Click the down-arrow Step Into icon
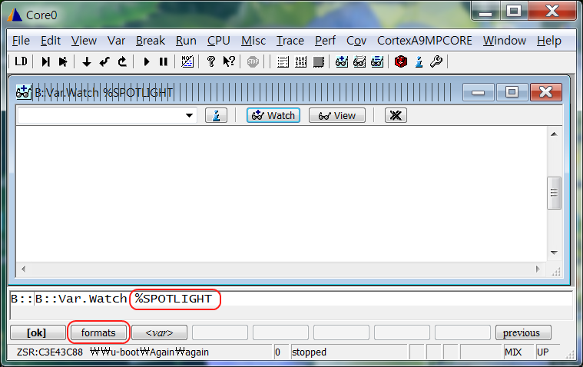The height and width of the screenshot is (367, 583). coord(87,61)
